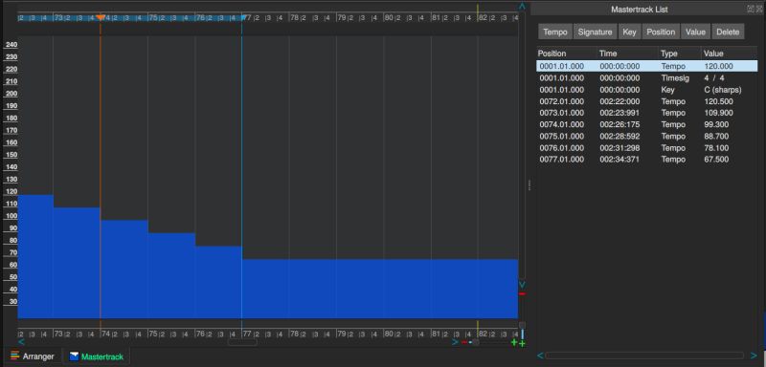This screenshot has height=367, width=766.
Task: Click the Value button
Action: (695, 32)
